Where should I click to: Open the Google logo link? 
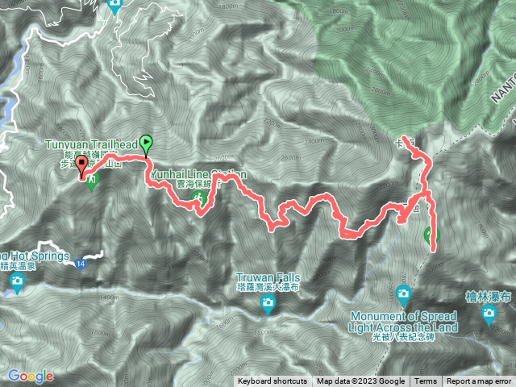click(31, 376)
